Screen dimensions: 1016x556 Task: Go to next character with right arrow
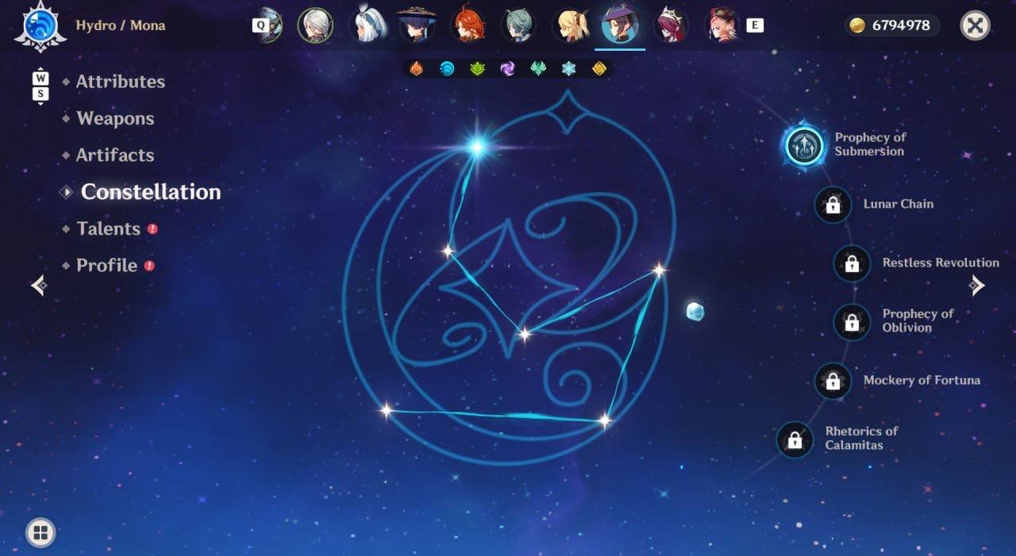click(977, 286)
